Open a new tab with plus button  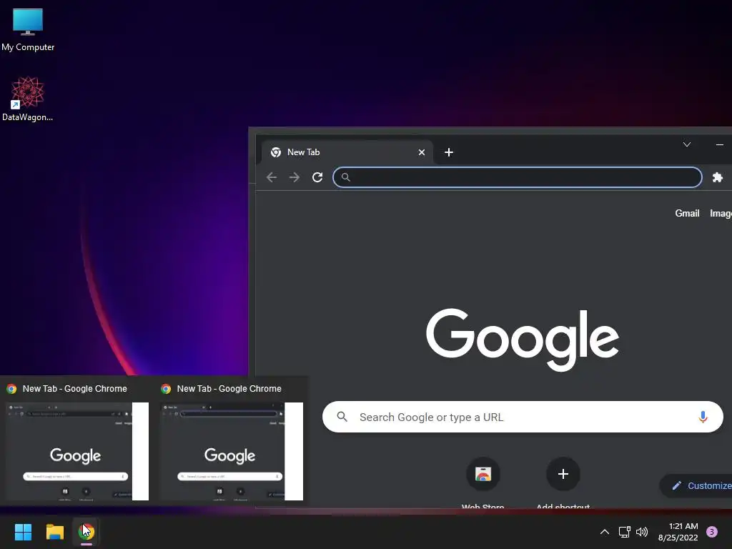(x=449, y=152)
